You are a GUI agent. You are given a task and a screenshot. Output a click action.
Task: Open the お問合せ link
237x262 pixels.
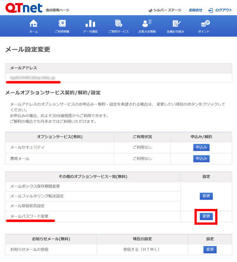coord(195,10)
